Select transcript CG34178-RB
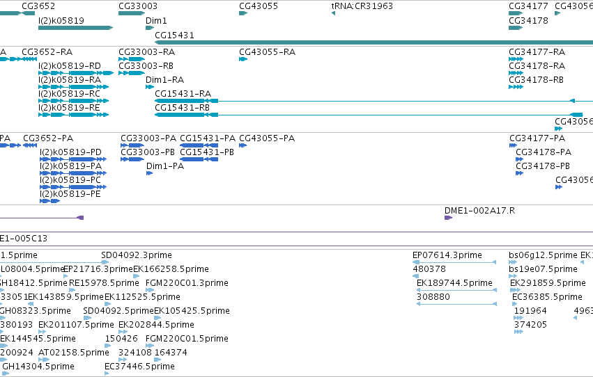This screenshot has height=377, width=593. pos(516,87)
